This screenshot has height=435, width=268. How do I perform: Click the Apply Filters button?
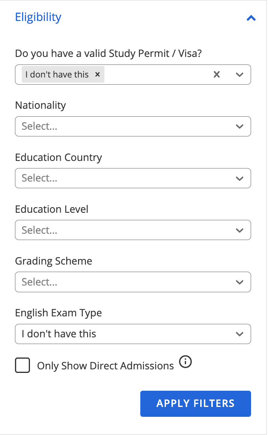[x=195, y=403]
